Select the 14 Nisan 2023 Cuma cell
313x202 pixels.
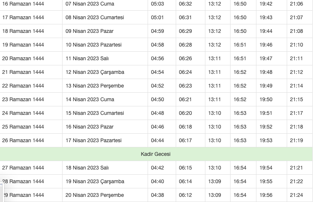click(90, 99)
